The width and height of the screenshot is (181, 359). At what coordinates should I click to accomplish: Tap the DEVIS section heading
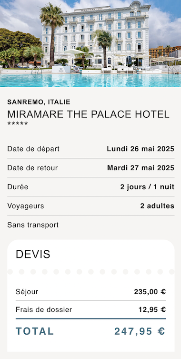pos(33,255)
